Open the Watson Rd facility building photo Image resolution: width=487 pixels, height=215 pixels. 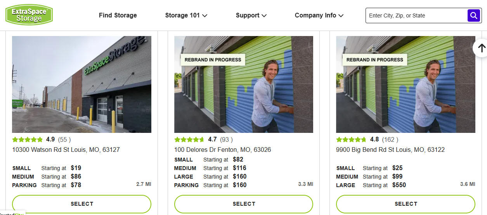[x=81, y=84]
